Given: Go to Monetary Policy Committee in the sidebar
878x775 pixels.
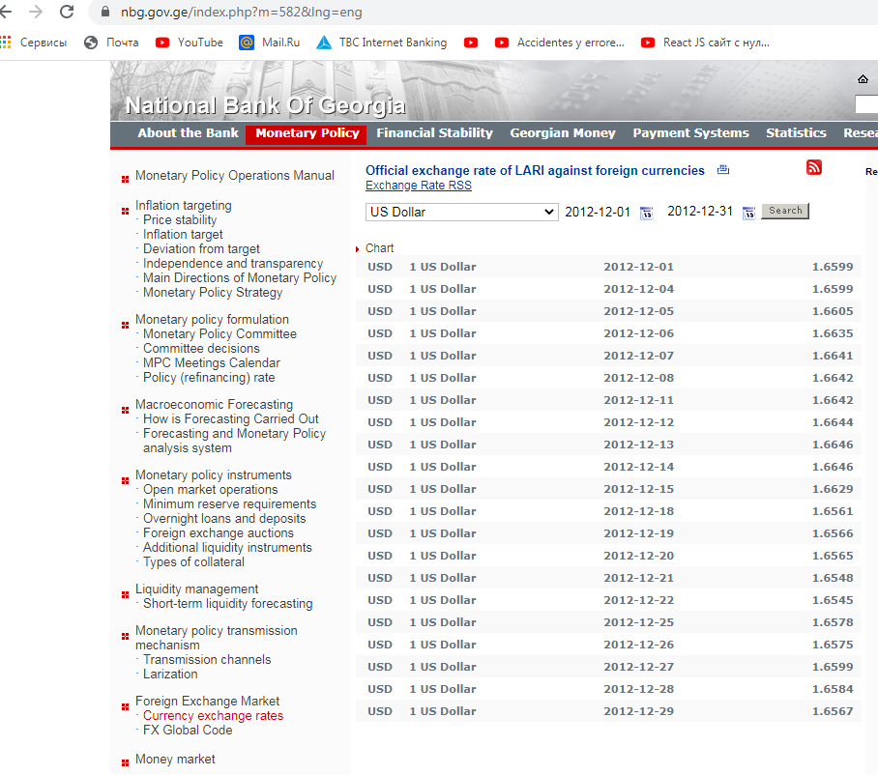Looking at the screenshot, I should tap(219, 334).
